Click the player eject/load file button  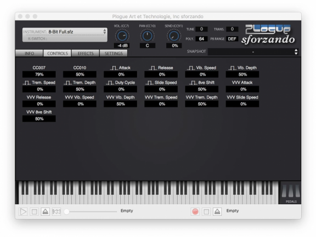click(46, 212)
